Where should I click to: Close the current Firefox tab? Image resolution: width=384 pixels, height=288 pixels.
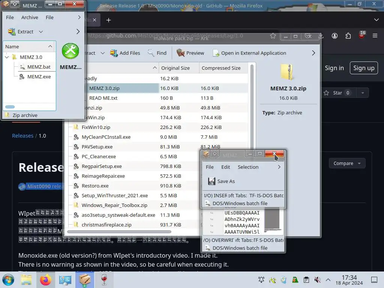pyautogui.click(x=94, y=20)
